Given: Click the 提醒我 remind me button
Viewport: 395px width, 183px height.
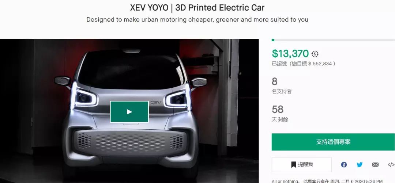Looking at the screenshot, I should 301,165.
